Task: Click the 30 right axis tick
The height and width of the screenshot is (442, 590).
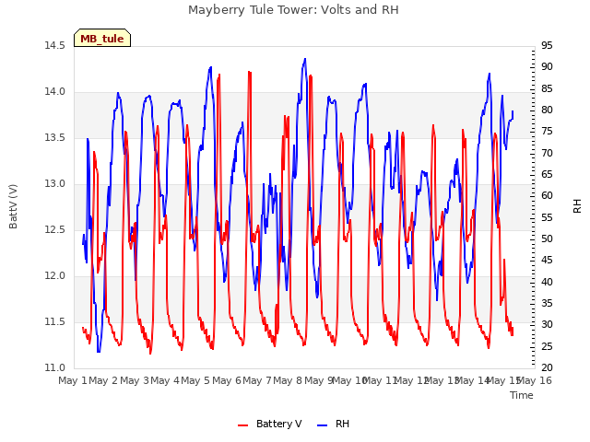Action: (547, 325)
